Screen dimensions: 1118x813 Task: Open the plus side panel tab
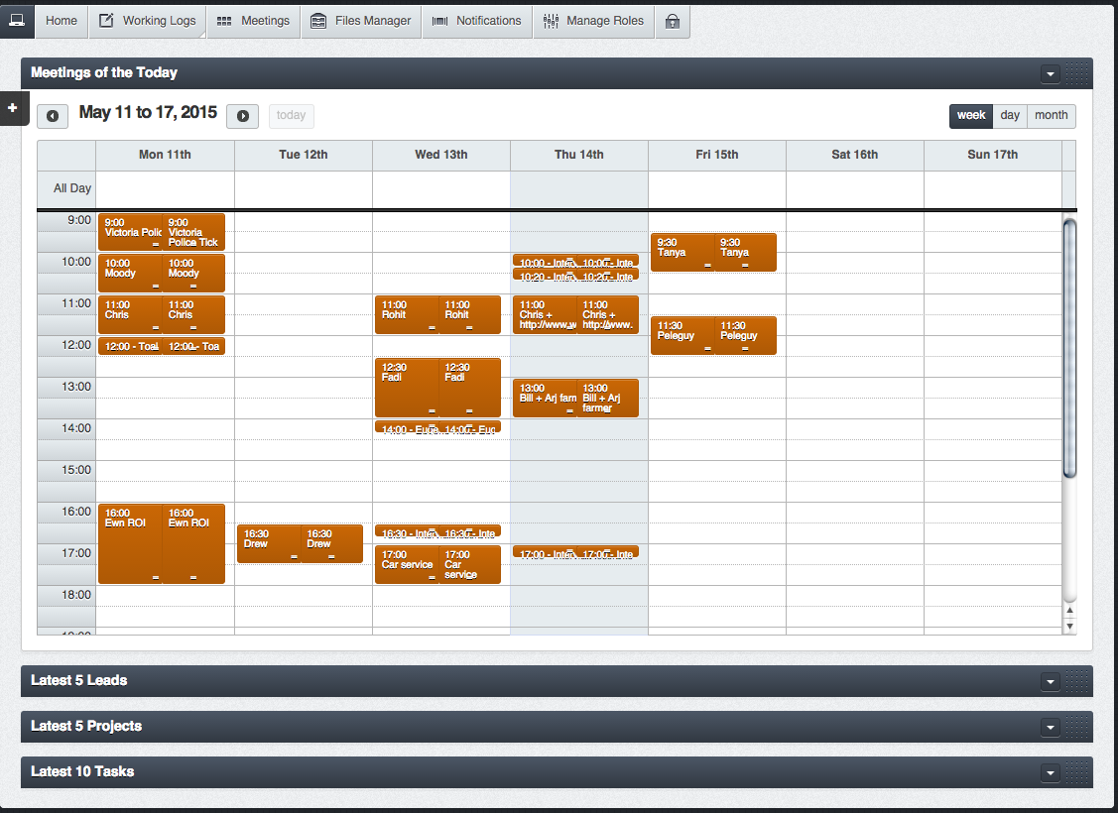click(12, 108)
